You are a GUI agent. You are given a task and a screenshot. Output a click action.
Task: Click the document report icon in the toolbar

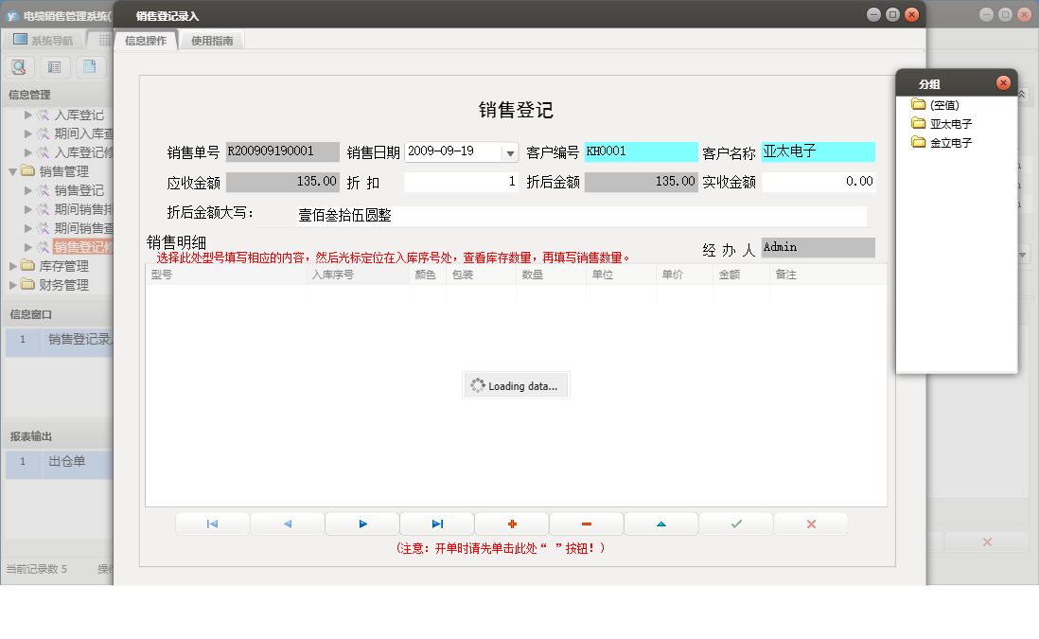point(90,66)
